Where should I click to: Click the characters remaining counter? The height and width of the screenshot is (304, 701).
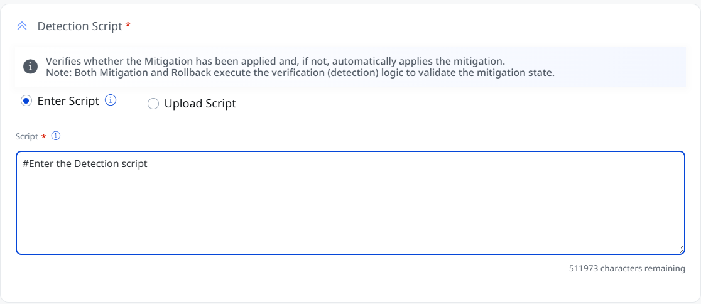627,269
